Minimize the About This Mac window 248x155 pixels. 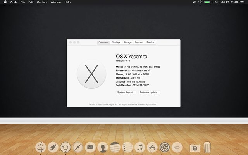[74, 42]
